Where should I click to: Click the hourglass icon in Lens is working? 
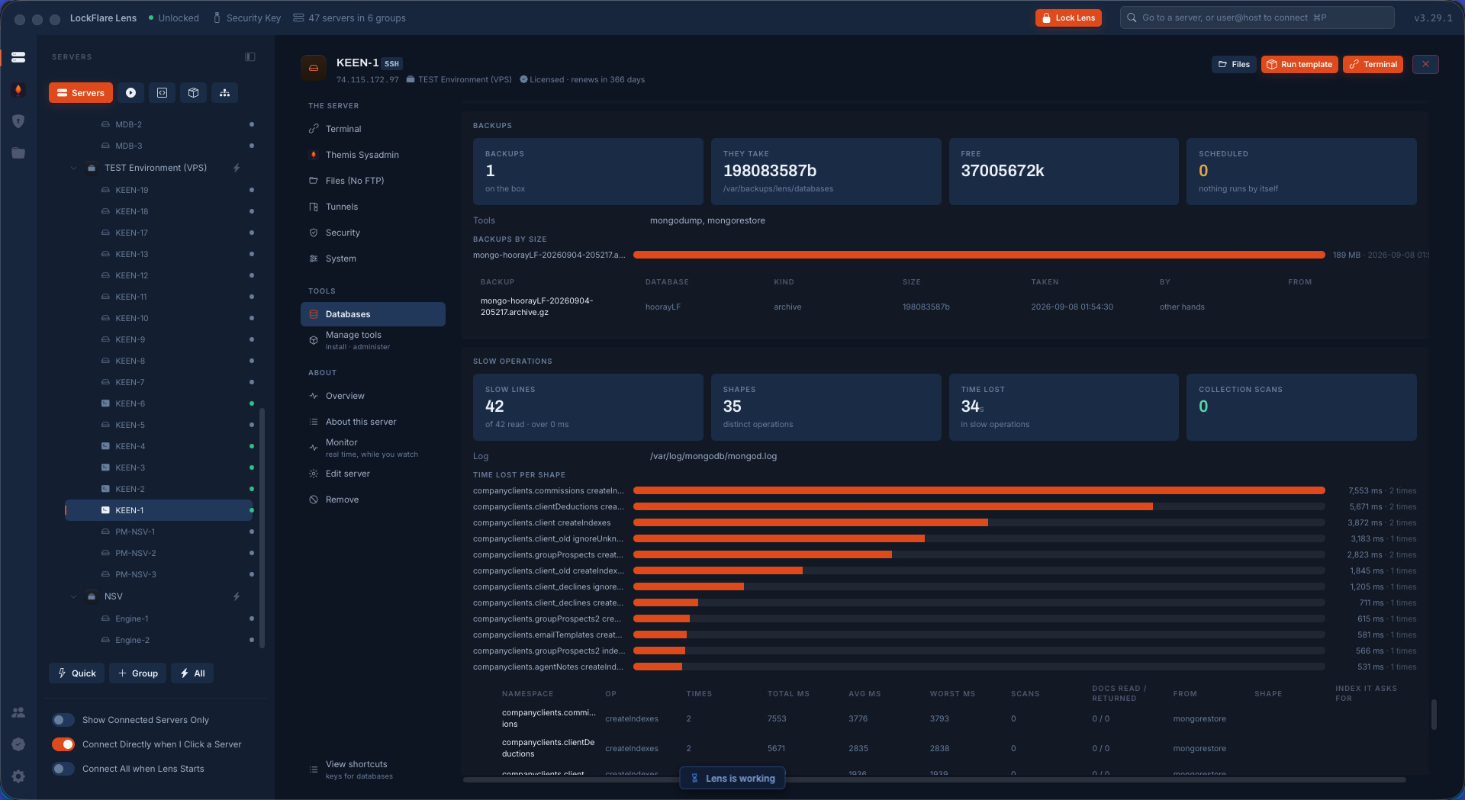tap(694, 779)
